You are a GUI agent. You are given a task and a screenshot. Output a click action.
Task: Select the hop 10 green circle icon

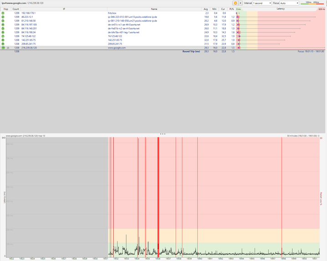(x=3, y=47)
